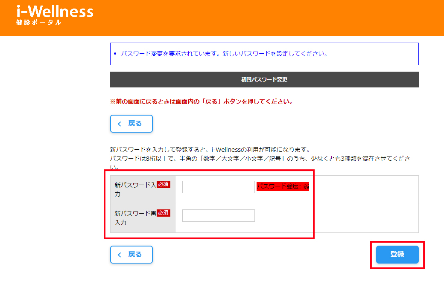
Task: Click the blue パスワード変更を要求されています notice
Action: (264, 54)
